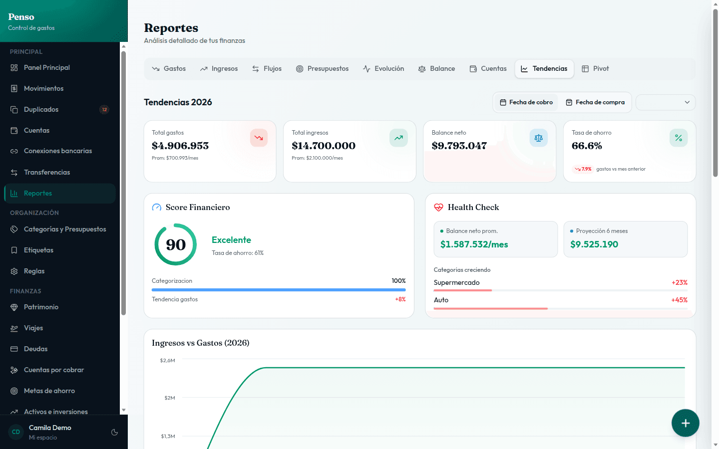Click the Reglas gear icon

(14, 271)
